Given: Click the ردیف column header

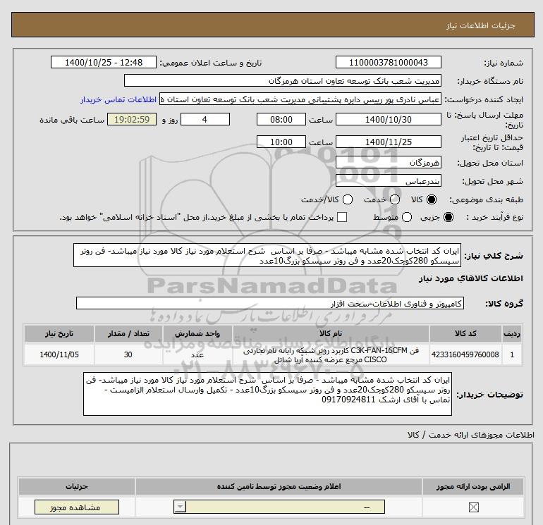Looking at the screenshot, I should coord(512,333).
